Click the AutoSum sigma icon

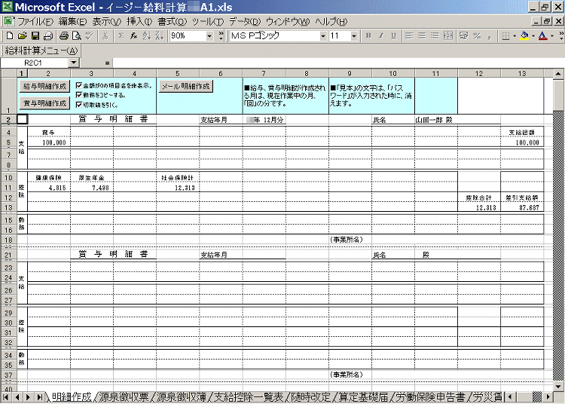[x=121, y=35]
